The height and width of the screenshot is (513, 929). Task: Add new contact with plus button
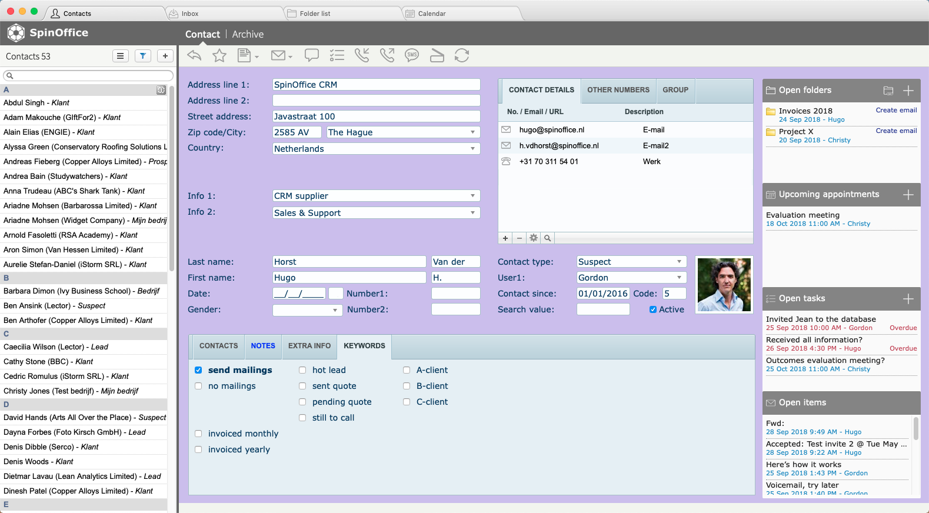coord(165,56)
